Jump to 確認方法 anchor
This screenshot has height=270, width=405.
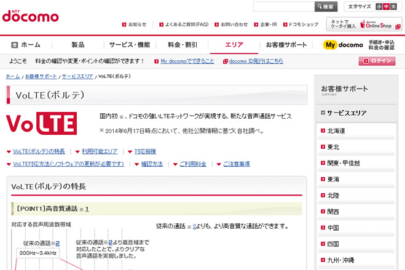point(152,164)
